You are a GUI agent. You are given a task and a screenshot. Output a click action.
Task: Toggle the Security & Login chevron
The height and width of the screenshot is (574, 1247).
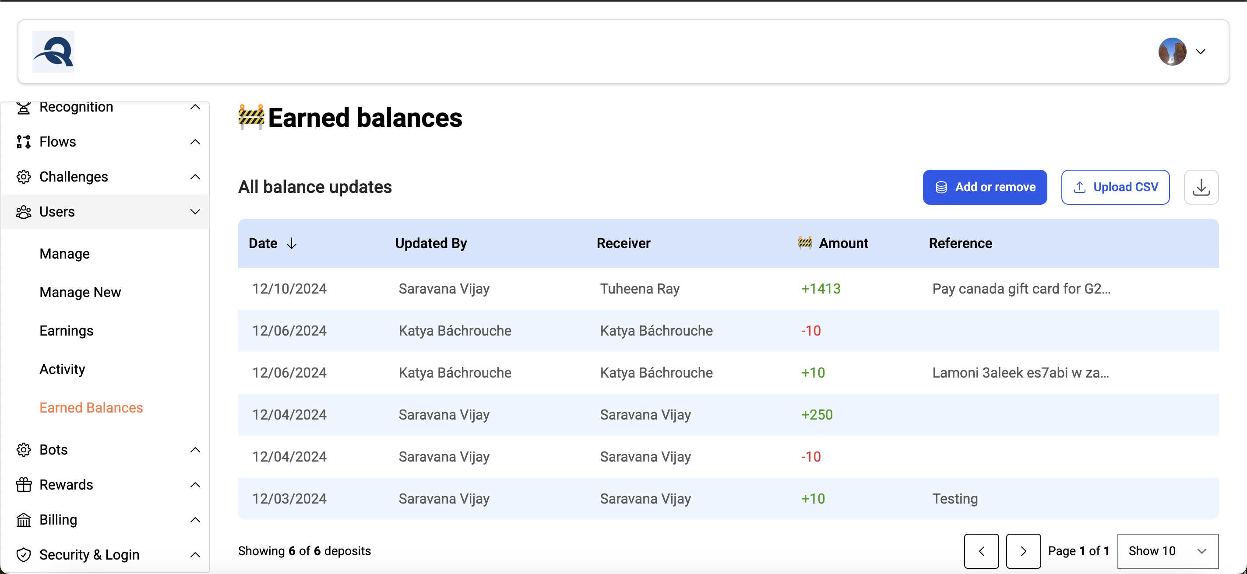(195, 555)
